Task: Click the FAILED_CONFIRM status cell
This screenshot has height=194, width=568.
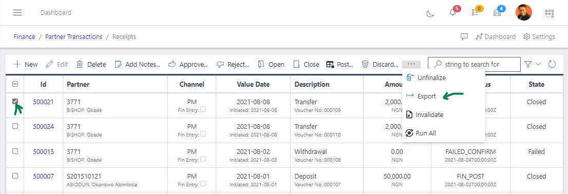Action: click(x=470, y=155)
